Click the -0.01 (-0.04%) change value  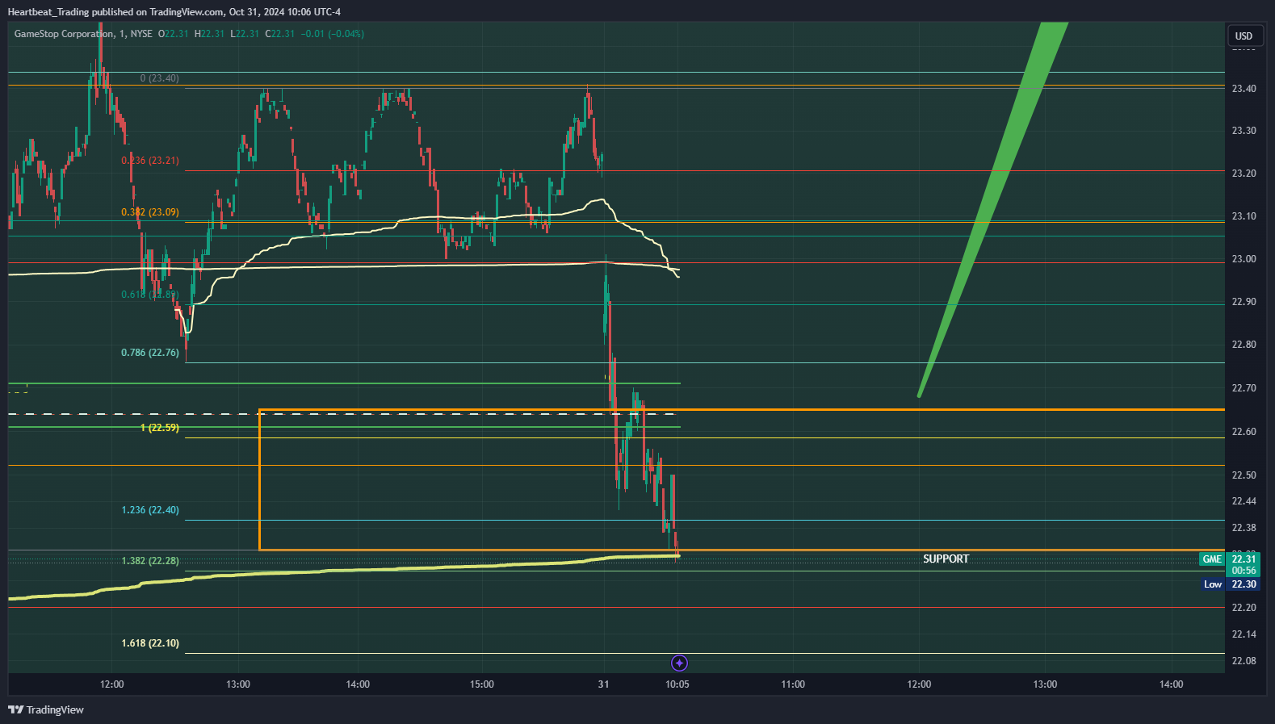333,34
